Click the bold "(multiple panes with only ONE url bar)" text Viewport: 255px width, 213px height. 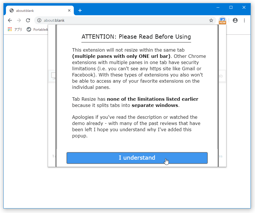(x=121, y=56)
